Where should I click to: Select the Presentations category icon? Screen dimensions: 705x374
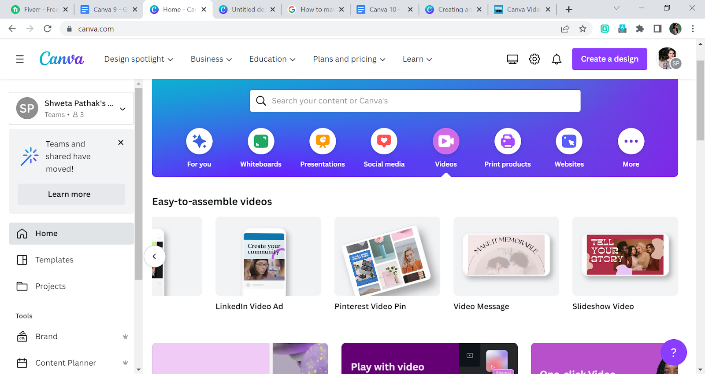[323, 141]
